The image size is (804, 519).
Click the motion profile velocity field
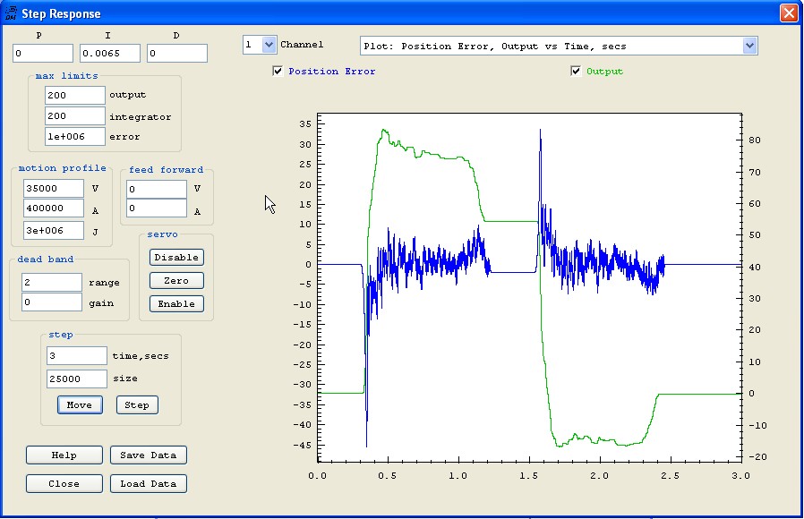pos(54,189)
